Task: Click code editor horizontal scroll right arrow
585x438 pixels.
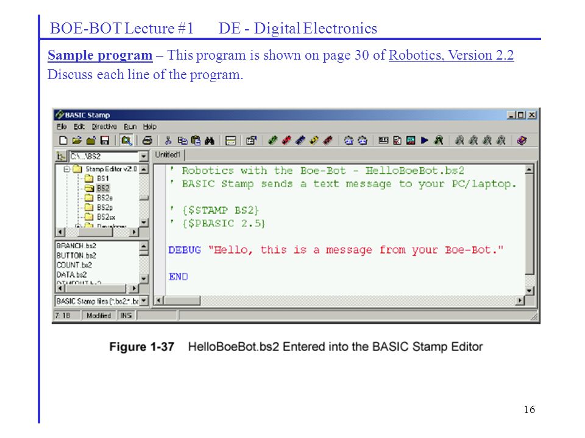Action: (520, 300)
